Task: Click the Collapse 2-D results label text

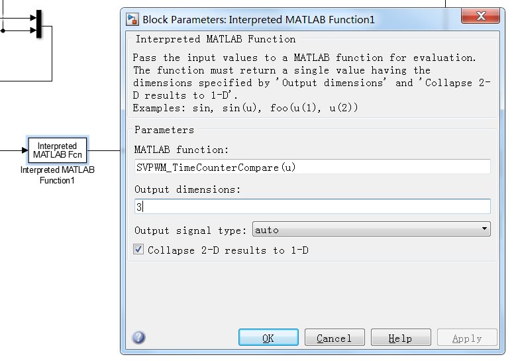Action: (228, 250)
